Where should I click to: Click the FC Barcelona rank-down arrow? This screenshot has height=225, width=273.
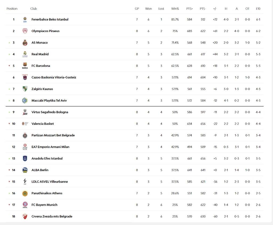tap(9, 66)
